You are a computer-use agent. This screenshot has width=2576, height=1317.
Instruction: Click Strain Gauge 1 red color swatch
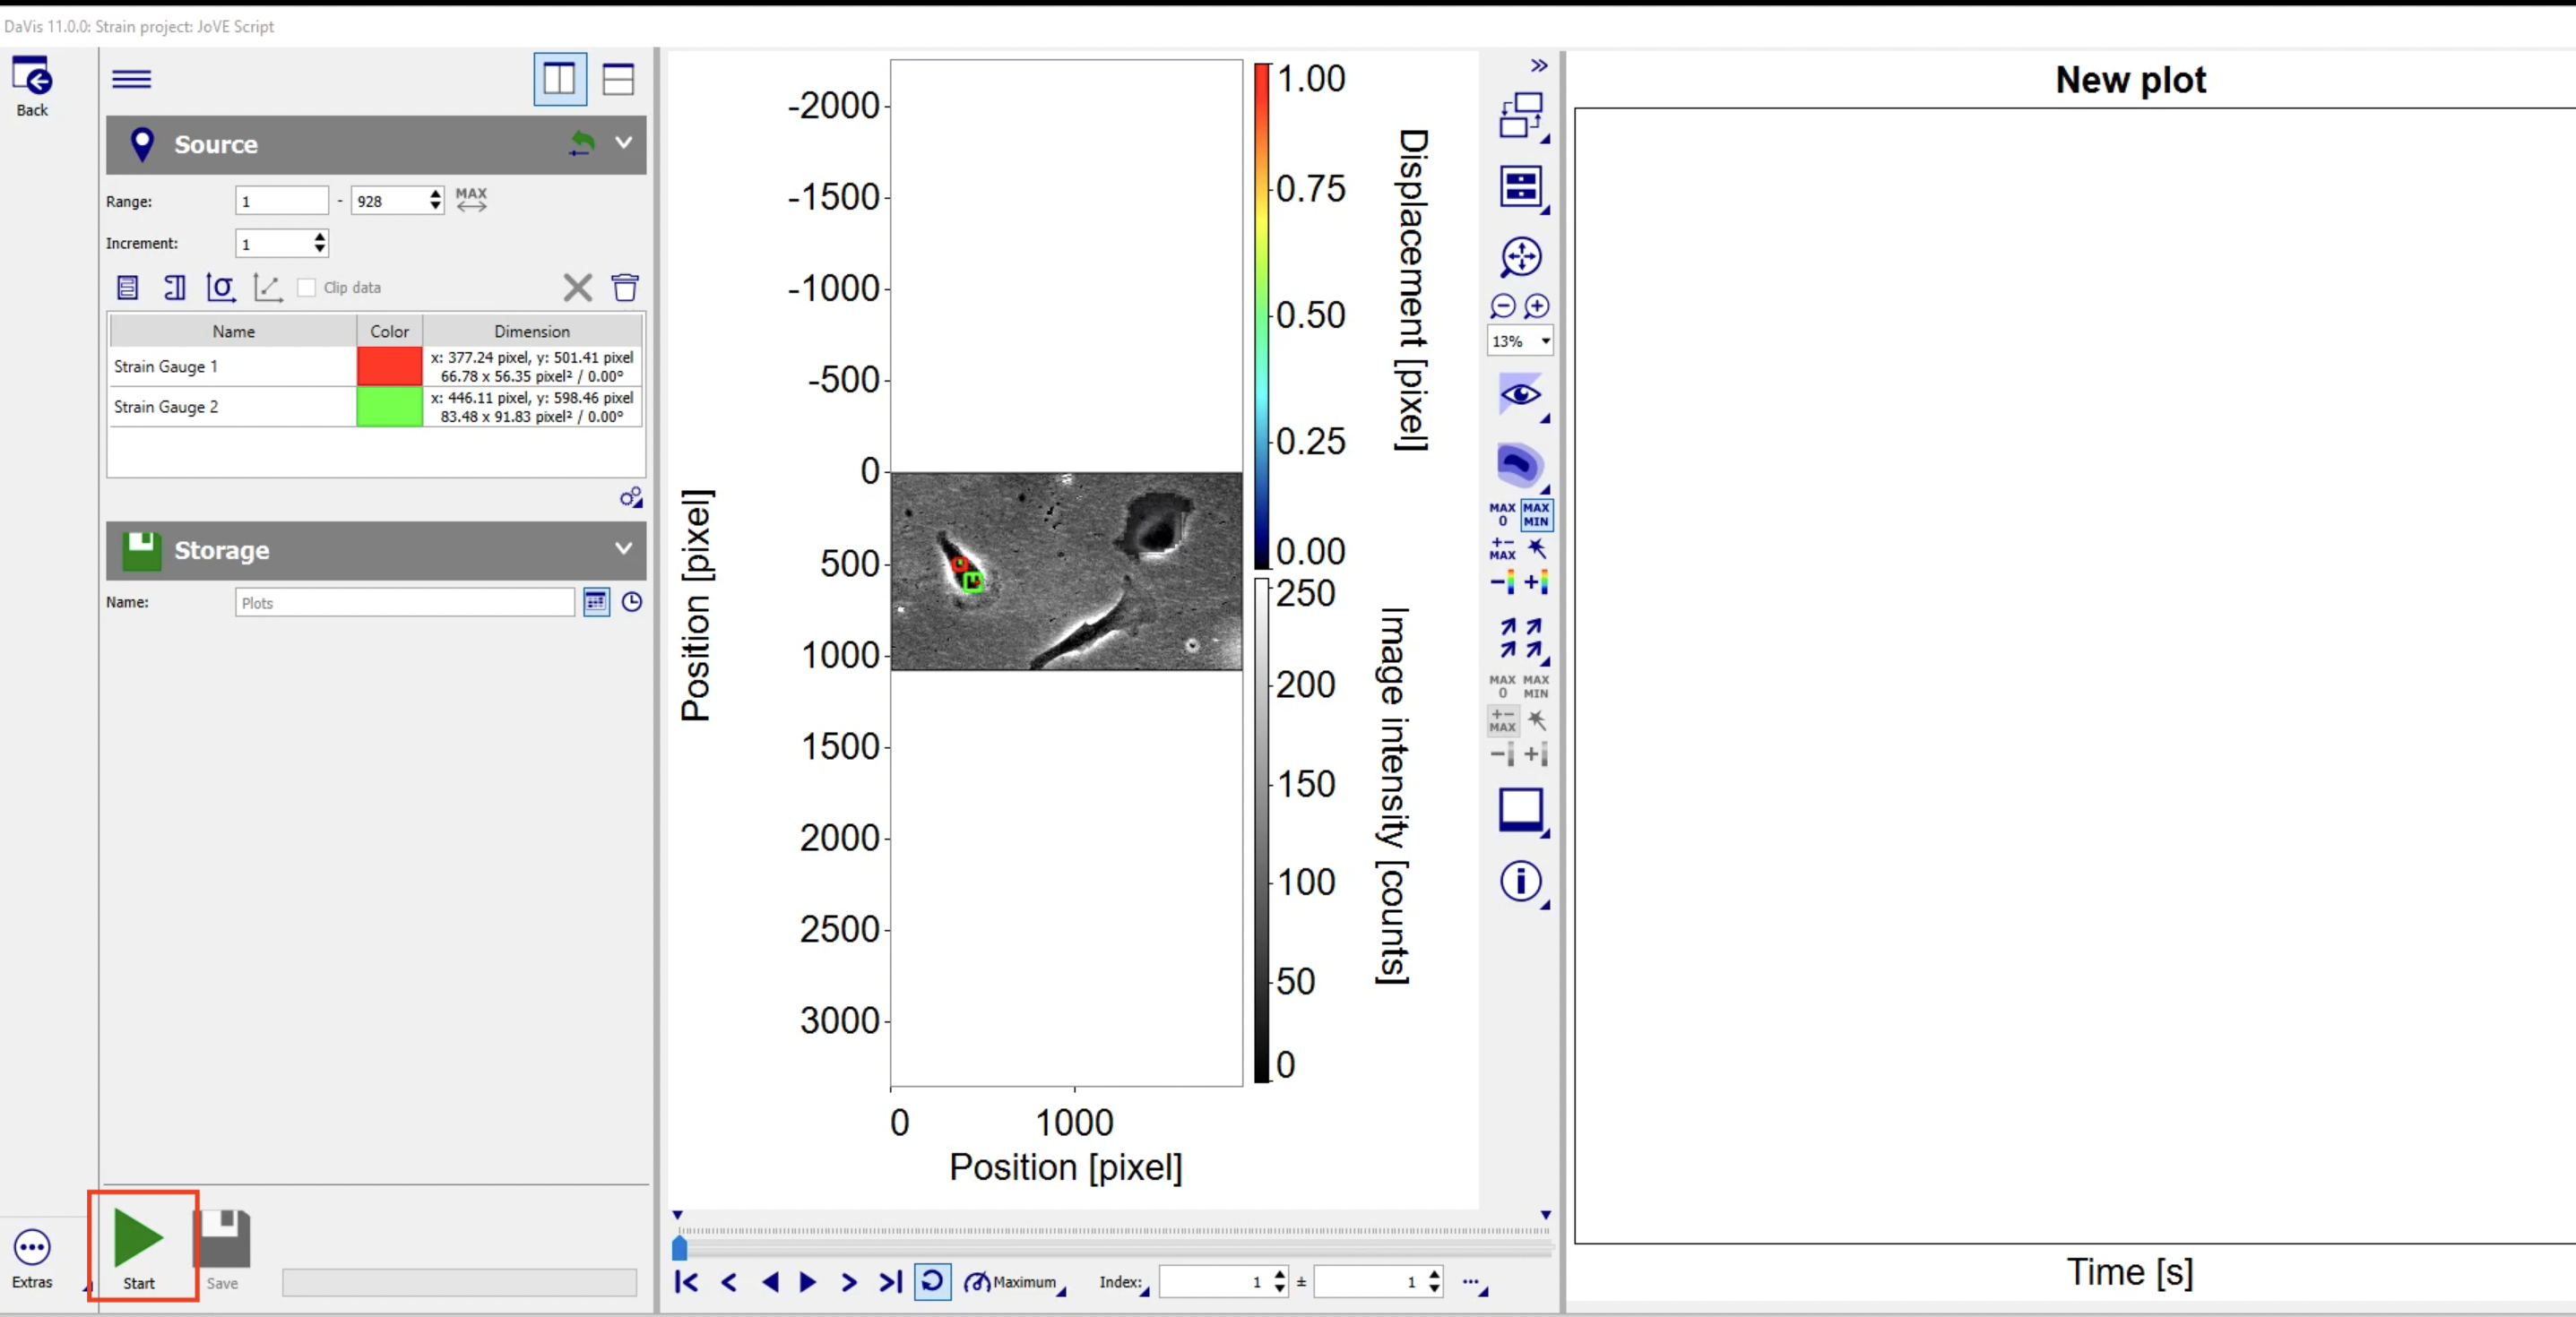click(389, 366)
